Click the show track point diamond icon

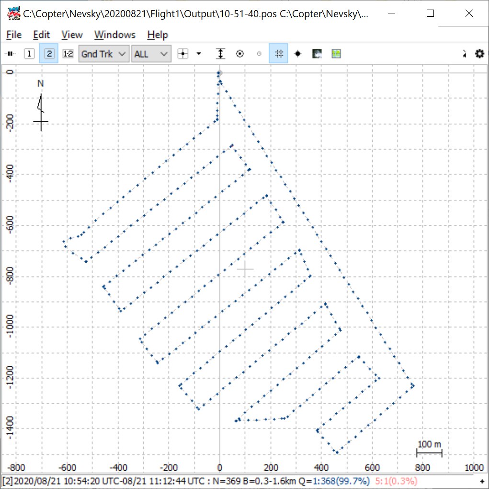pyautogui.click(x=298, y=54)
